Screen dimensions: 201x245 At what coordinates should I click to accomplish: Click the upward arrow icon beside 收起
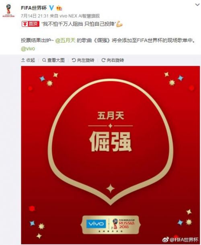pos(23,60)
